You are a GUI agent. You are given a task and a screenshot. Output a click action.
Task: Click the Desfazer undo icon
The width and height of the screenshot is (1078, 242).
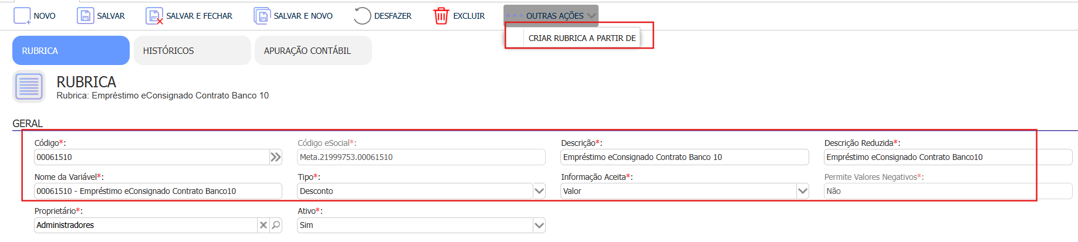(x=362, y=16)
